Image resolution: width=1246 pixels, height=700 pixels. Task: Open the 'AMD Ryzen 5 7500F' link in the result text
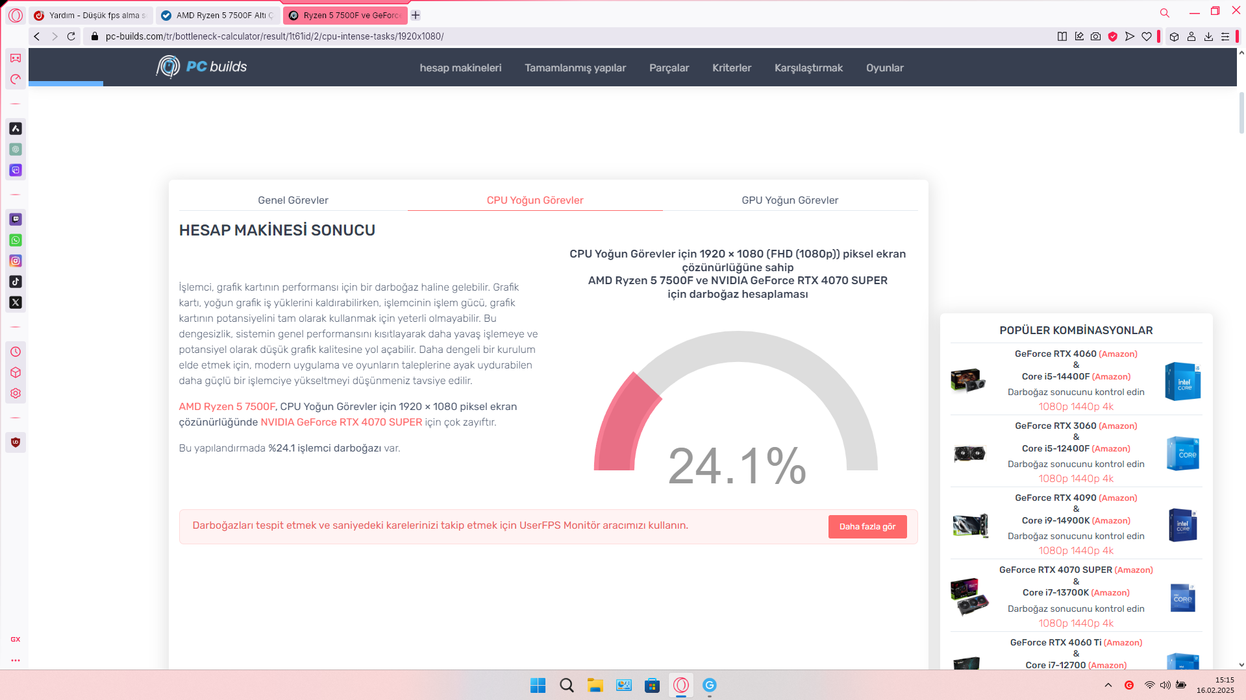[227, 406]
